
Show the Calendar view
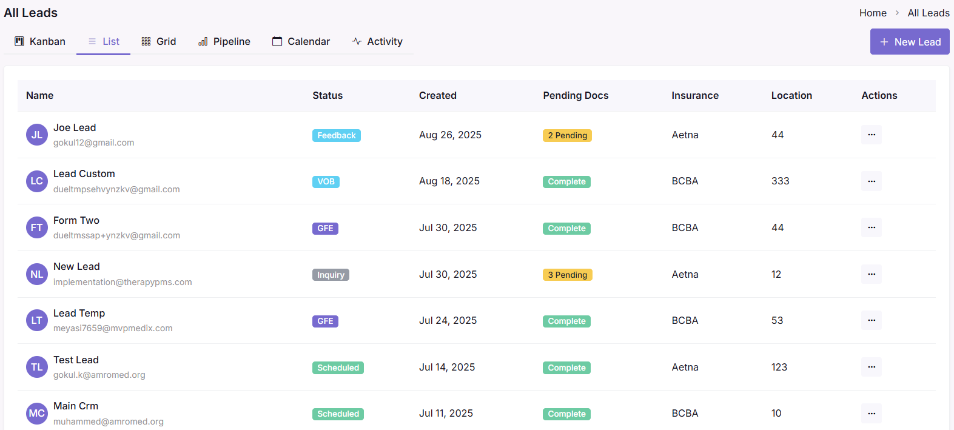pos(301,42)
